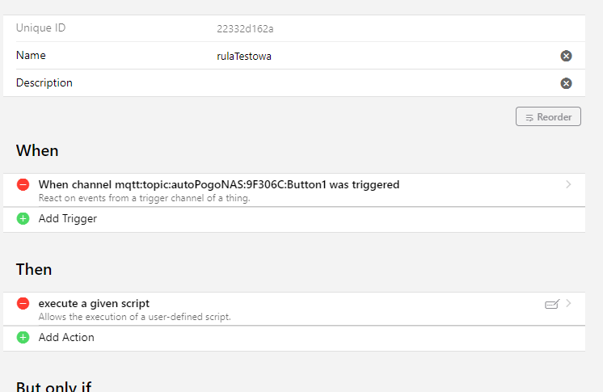Open the script editor icon on the action row

coord(552,304)
